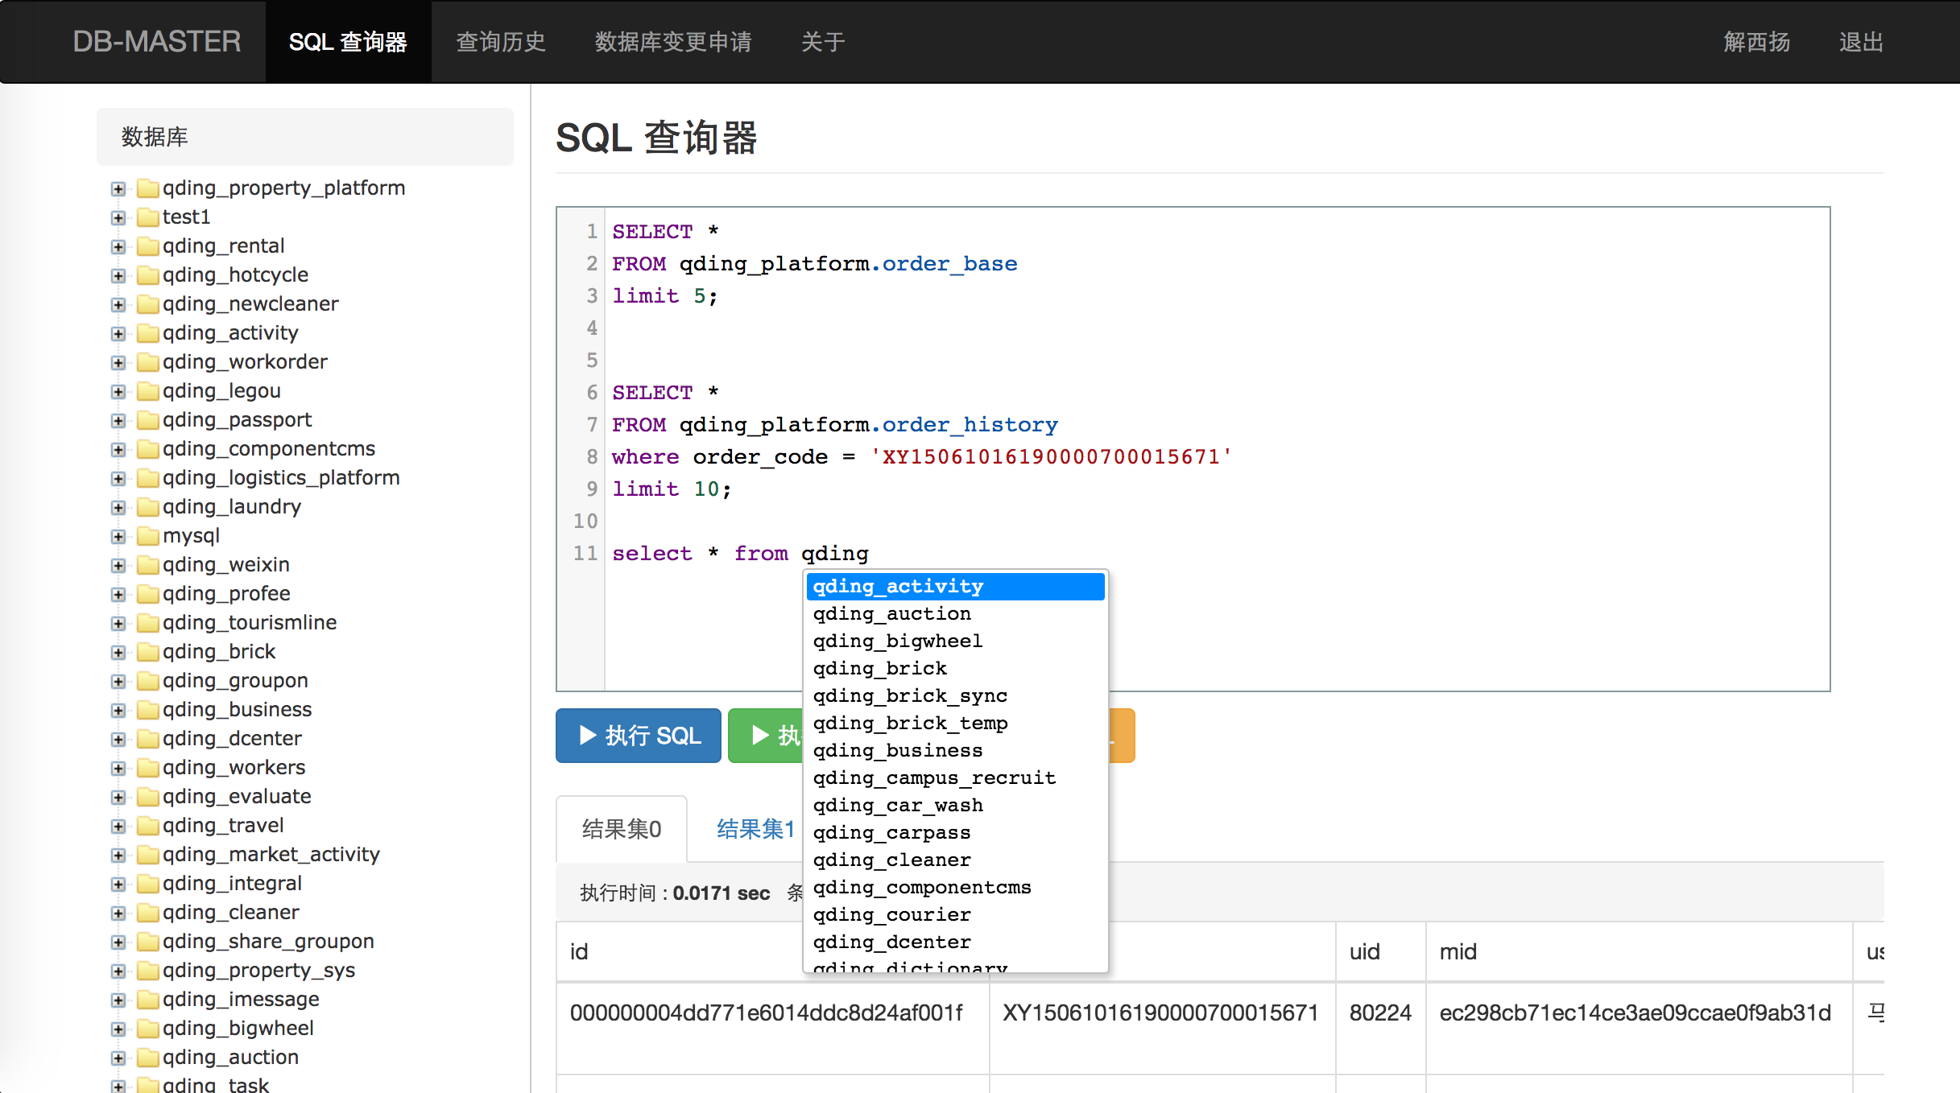Screen dimensions: 1960x1093
Task: Expand the qding_business tree node
Action: pyautogui.click(x=118, y=711)
